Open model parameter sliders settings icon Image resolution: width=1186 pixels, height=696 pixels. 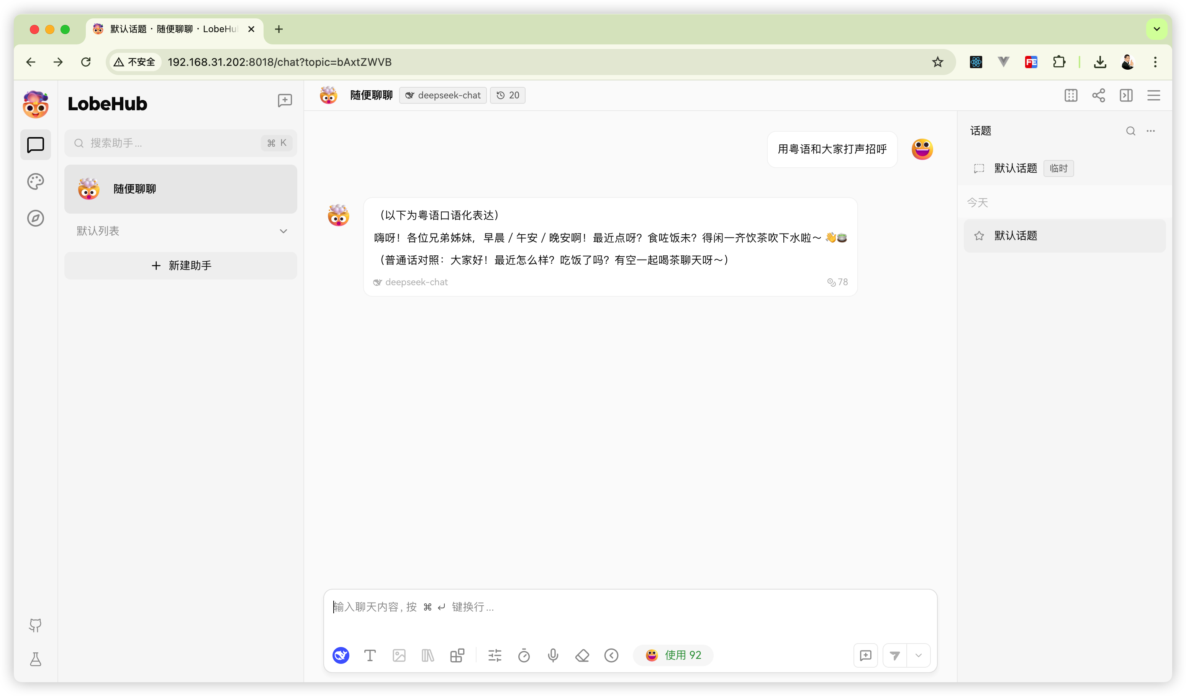coord(495,655)
